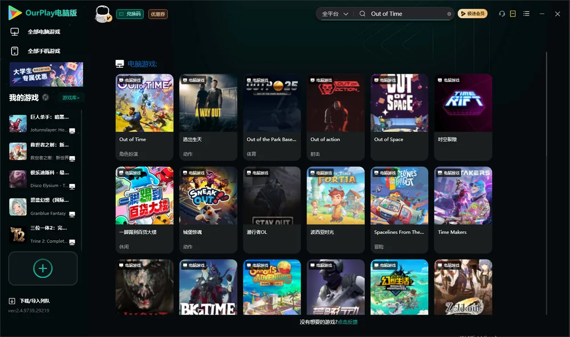Click the yellow mini-window mode icon

[513, 14]
